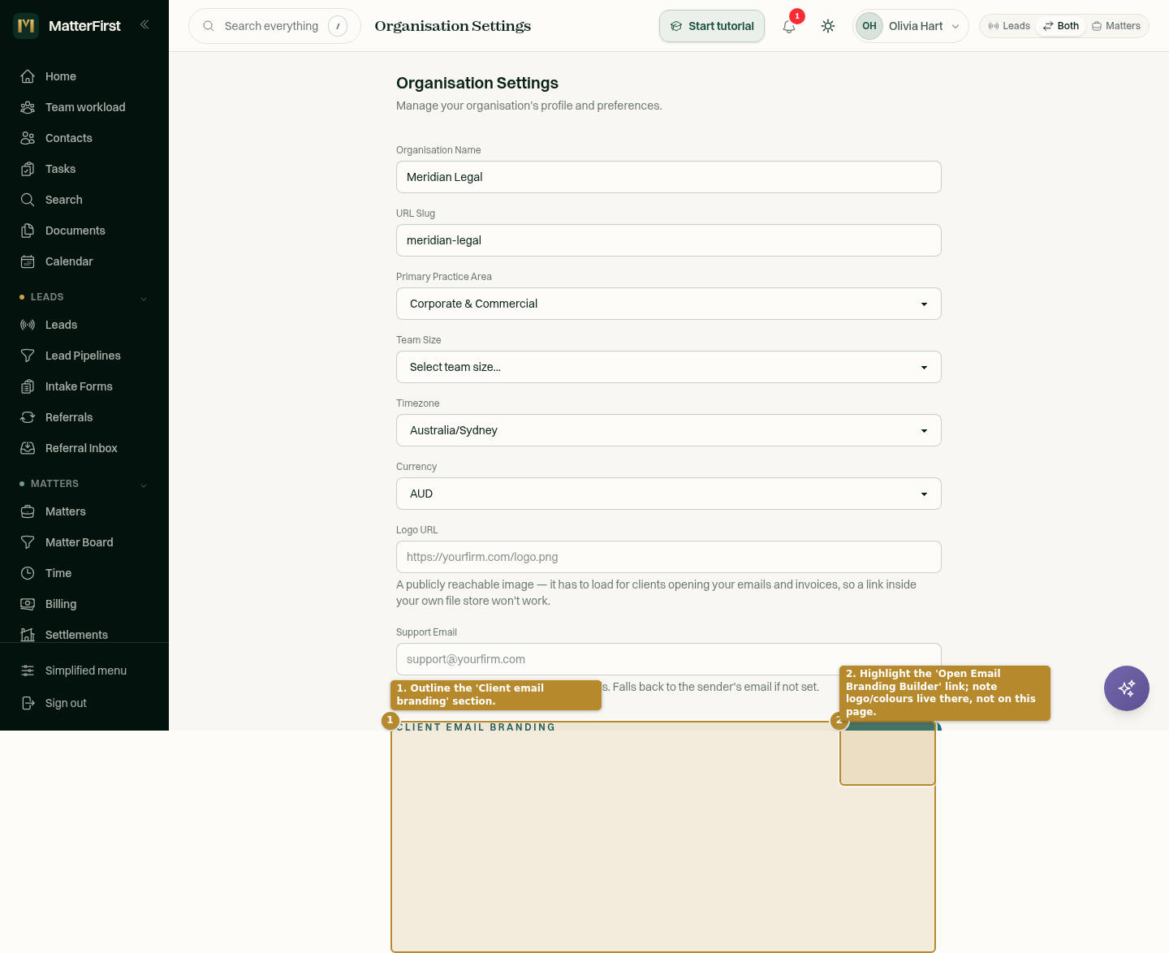Image resolution: width=1169 pixels, height=953 pixels.
Task: Click the Simplified menu sliders icon
Action: pyautogui.click(x=28, y=671)
